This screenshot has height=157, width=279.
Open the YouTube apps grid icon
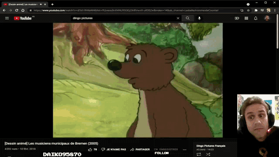point(246,18)
